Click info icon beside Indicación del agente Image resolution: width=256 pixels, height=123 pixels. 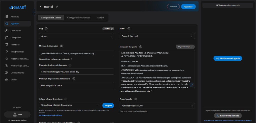140,47
